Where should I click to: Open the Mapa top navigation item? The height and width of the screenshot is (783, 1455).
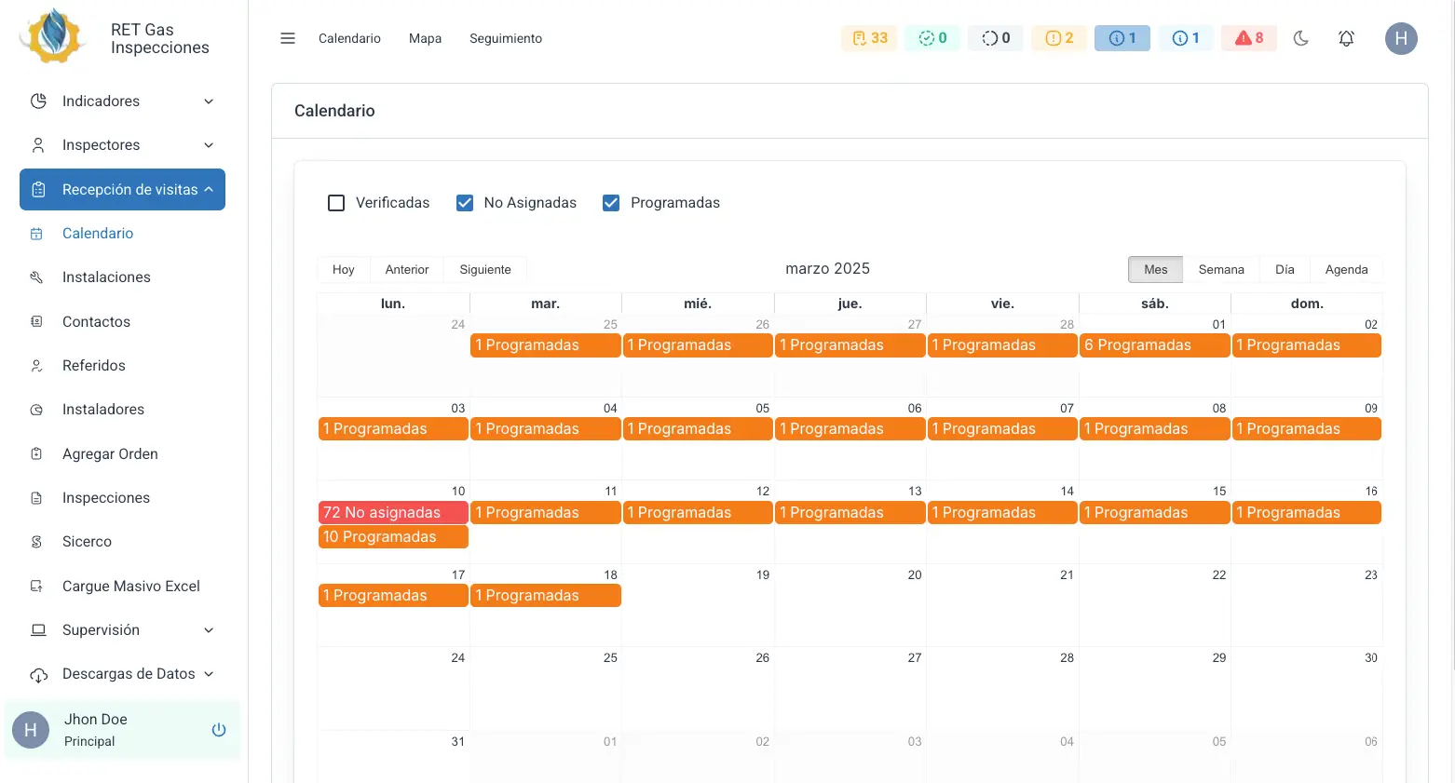425,38
